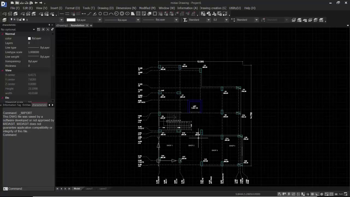
Task: Jump to first layout tab arrow
Action: click(57, 189)
